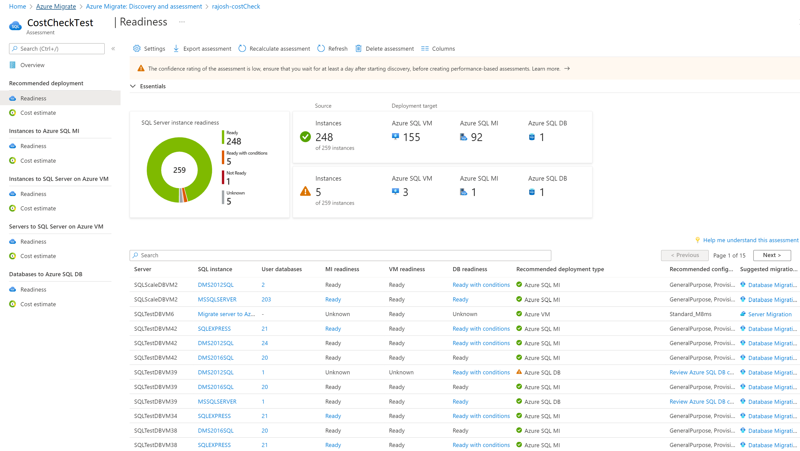Click the search input field

point(340,255)
